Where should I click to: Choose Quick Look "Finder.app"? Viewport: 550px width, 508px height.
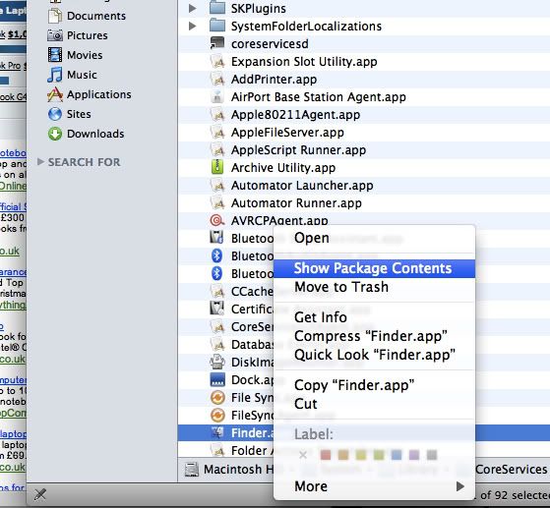(374, 355)
